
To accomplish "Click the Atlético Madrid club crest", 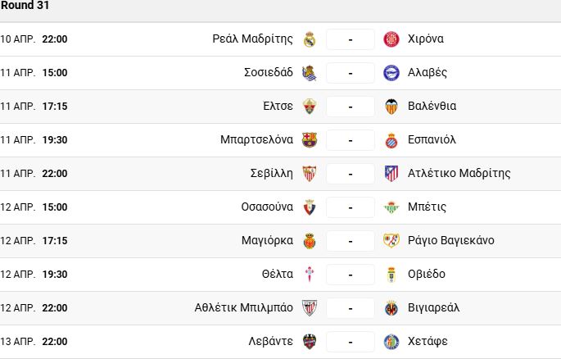I will [x=391, y=174].
